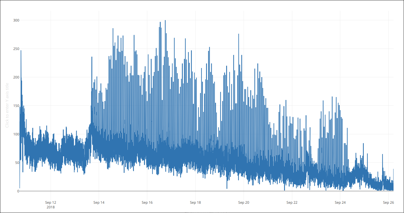Click the 0 y-axis tick label
The height and width of the screenshot is (213, 404).
click(x=18, y=191)
